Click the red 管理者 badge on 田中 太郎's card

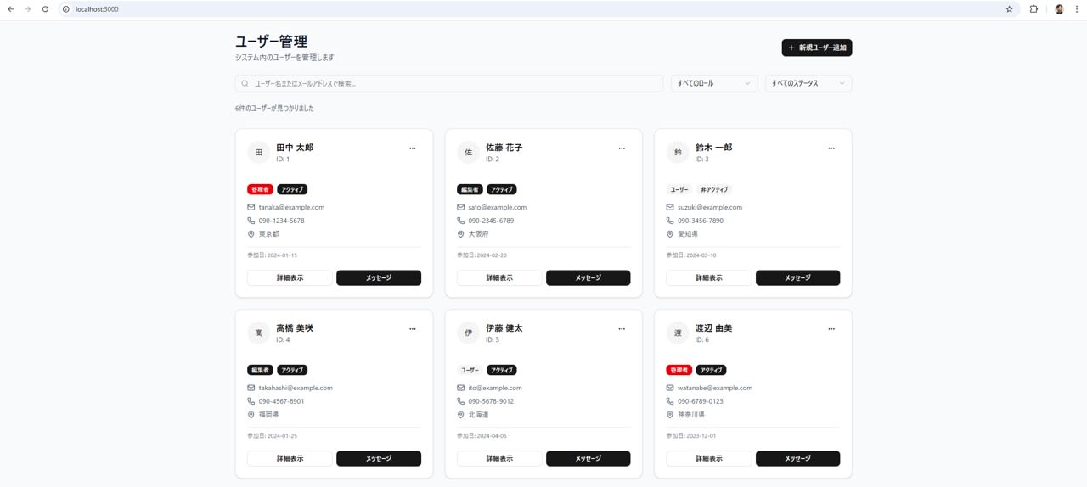(260, 189)
